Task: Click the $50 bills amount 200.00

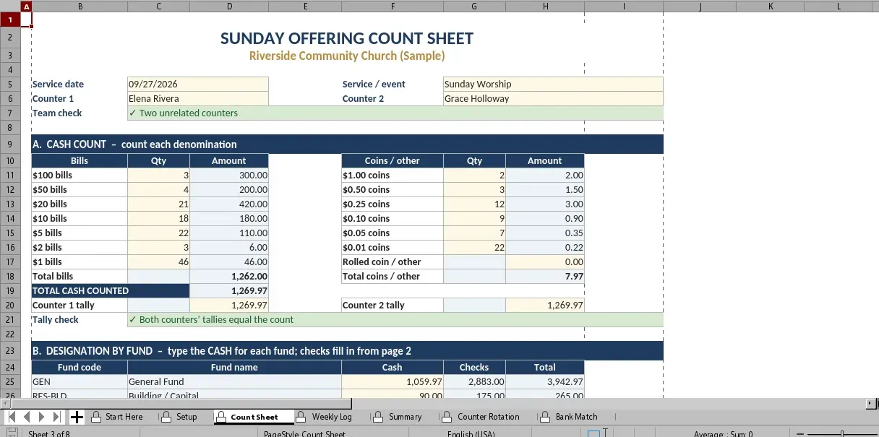Action: click(229, 190)
